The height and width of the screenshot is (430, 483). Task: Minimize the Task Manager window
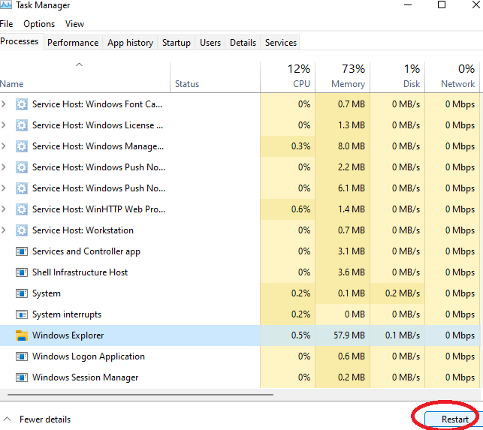pos(408,5)
